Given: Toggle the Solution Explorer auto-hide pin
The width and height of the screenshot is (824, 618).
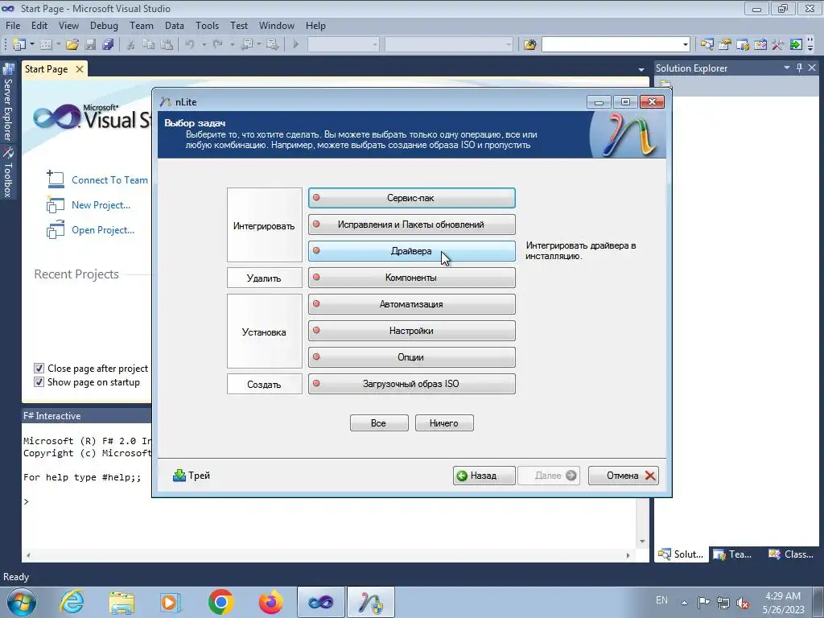Looking at the screenshot, I should click(799, 68).
